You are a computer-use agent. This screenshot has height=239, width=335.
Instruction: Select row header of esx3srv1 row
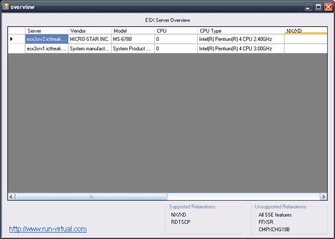pyautogui.click(x=17, y=49)
